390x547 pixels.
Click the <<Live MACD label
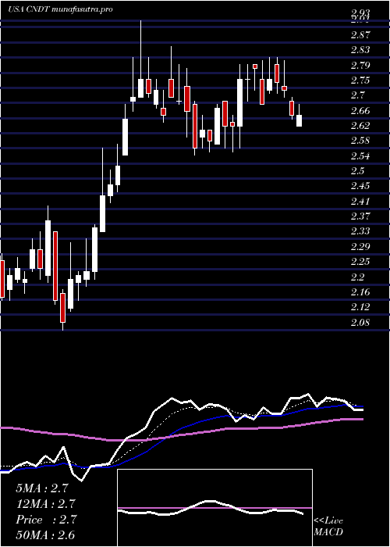(x=328, y=527)
